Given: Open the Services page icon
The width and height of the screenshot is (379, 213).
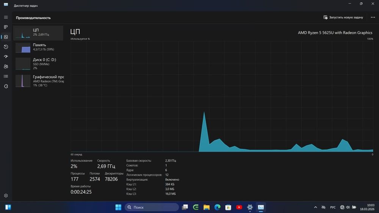Looking at the screenshot, I should [x=6, y=86].
